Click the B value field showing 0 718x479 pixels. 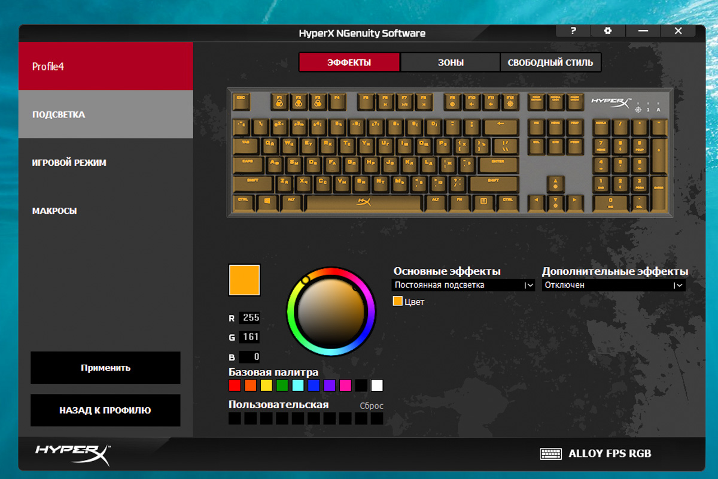(x=250, y=357)
